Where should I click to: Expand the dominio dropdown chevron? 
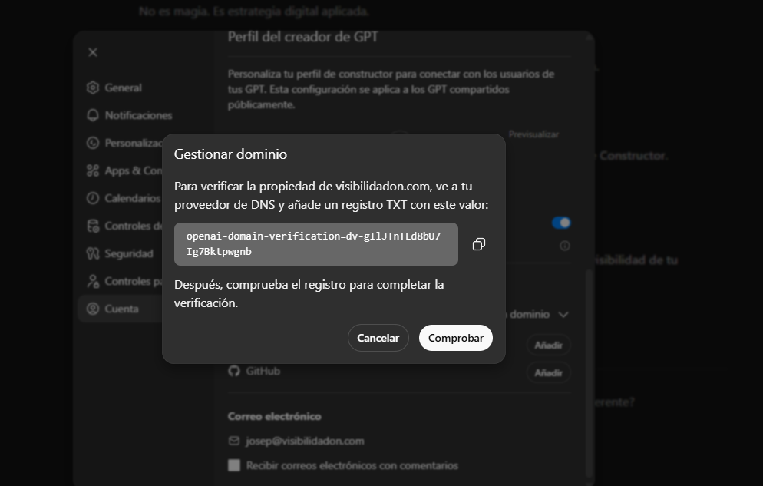(x=563, y=315)
